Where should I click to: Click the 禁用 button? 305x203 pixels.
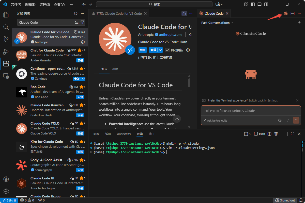[x=143, y=50]
